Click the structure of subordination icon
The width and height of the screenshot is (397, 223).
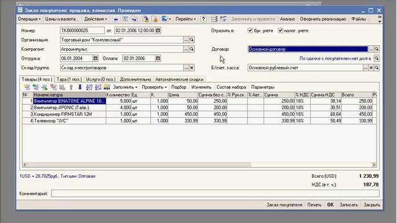tap(223, 19)
